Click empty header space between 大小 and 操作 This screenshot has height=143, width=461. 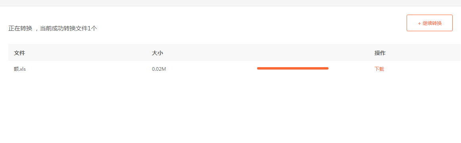click(x=267, y=53)
